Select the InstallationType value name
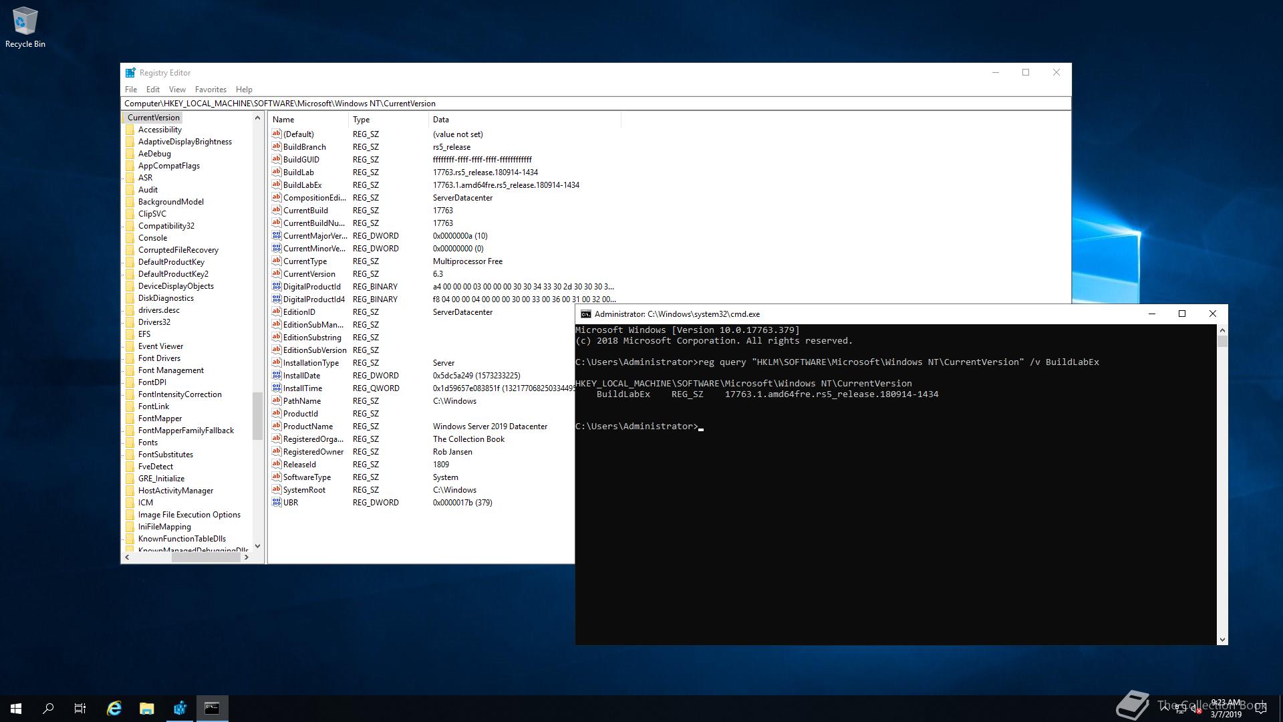The image size is (1283, 722). [311, 363]
